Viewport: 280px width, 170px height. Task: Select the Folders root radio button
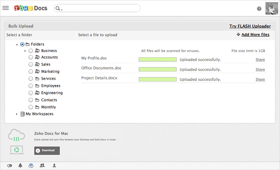coord(22,44)
